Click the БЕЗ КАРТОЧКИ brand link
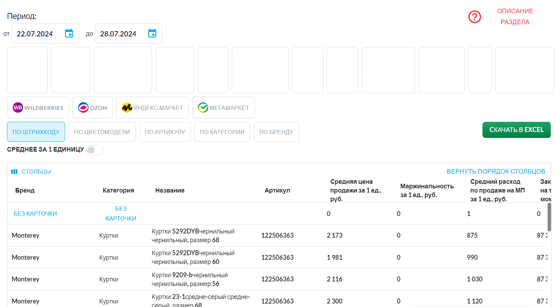This screenshot has width=556, height=307. click(x=35, y=214)
